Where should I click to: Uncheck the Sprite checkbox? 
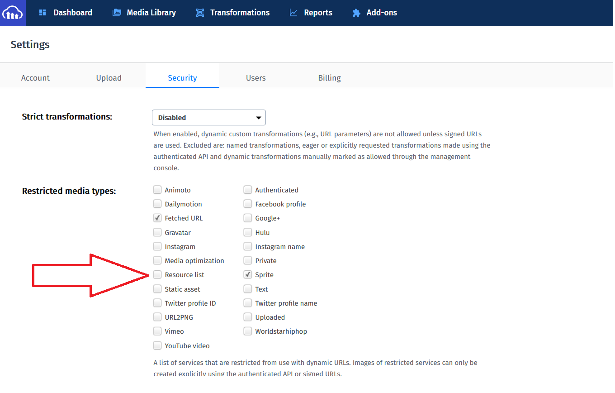[248, 274]
